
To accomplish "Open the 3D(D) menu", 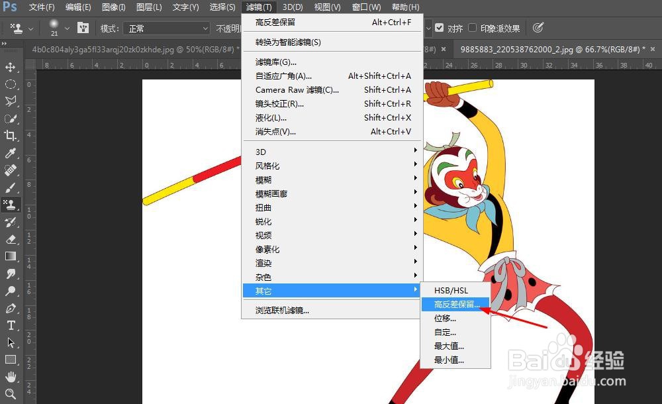I will click(293, 7).
